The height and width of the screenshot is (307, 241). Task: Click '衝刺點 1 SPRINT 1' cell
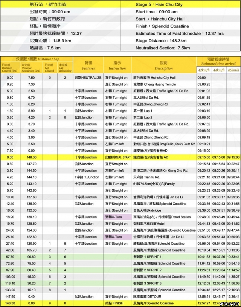click(147, 257)
